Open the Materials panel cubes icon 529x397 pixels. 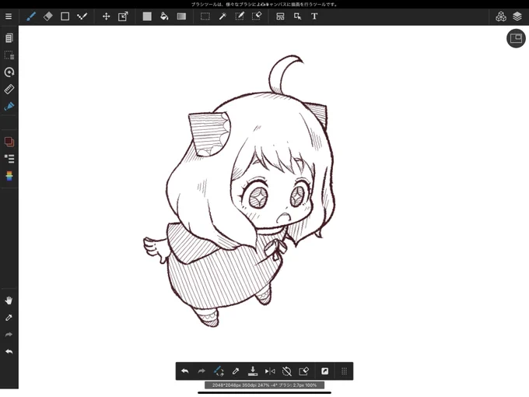click(x=501, y=16)
